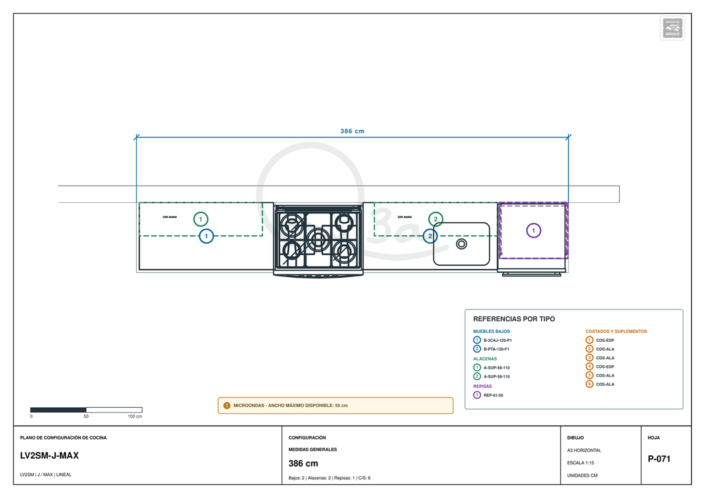
Task: Click the 50 label on the scale bar
Action: pyautogui.click(x=86, y=417)
